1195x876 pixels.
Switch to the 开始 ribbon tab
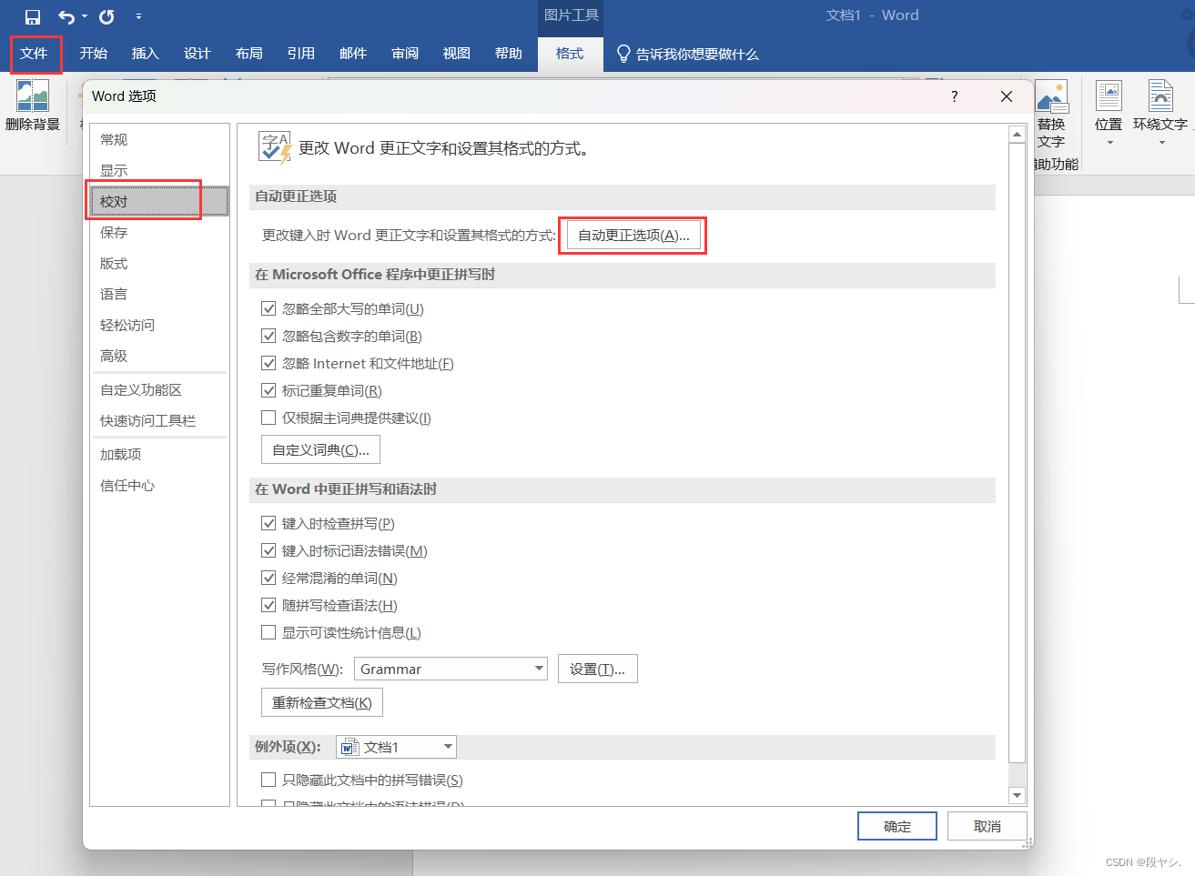point(93,54)
